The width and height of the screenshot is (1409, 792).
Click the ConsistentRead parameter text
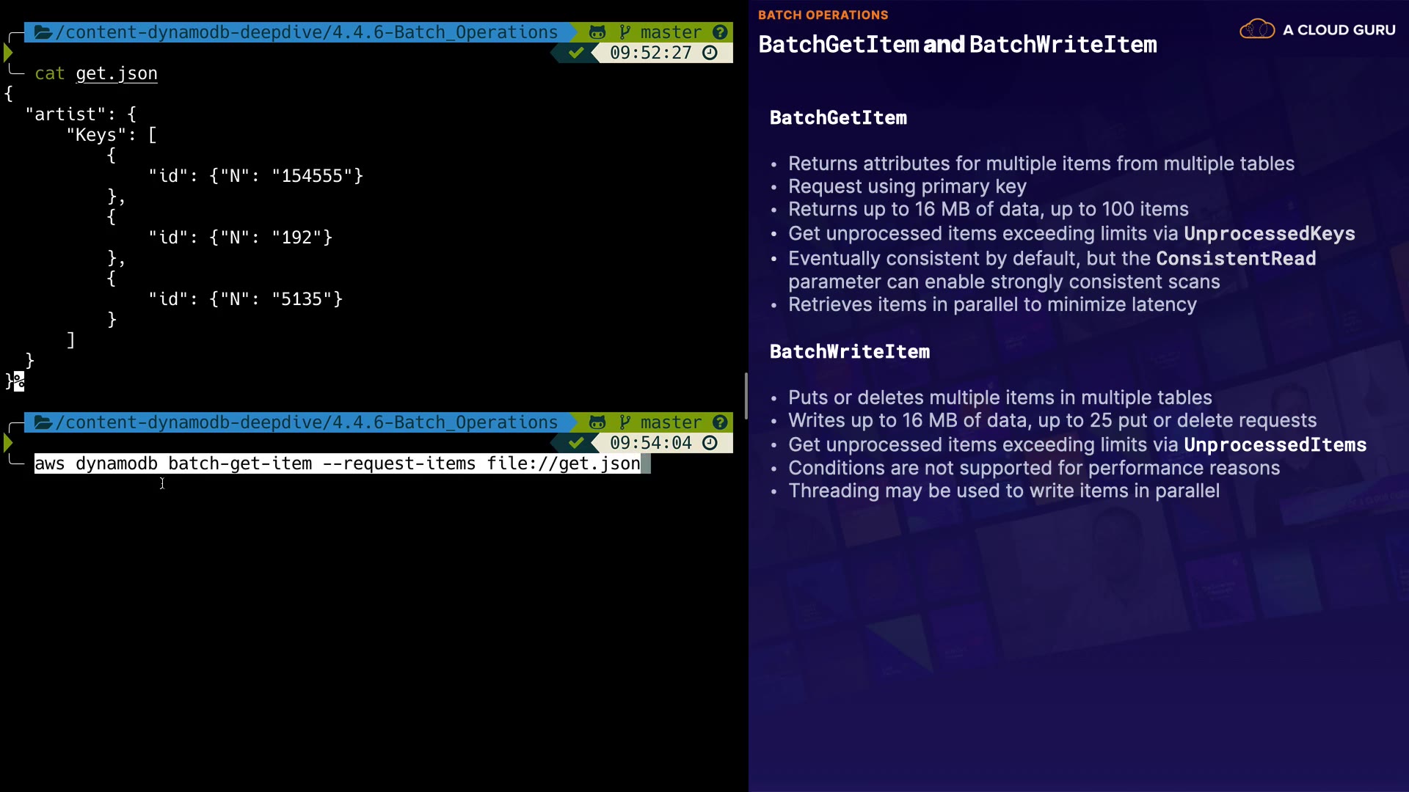pyautogui.click(x=1236, y=259)
